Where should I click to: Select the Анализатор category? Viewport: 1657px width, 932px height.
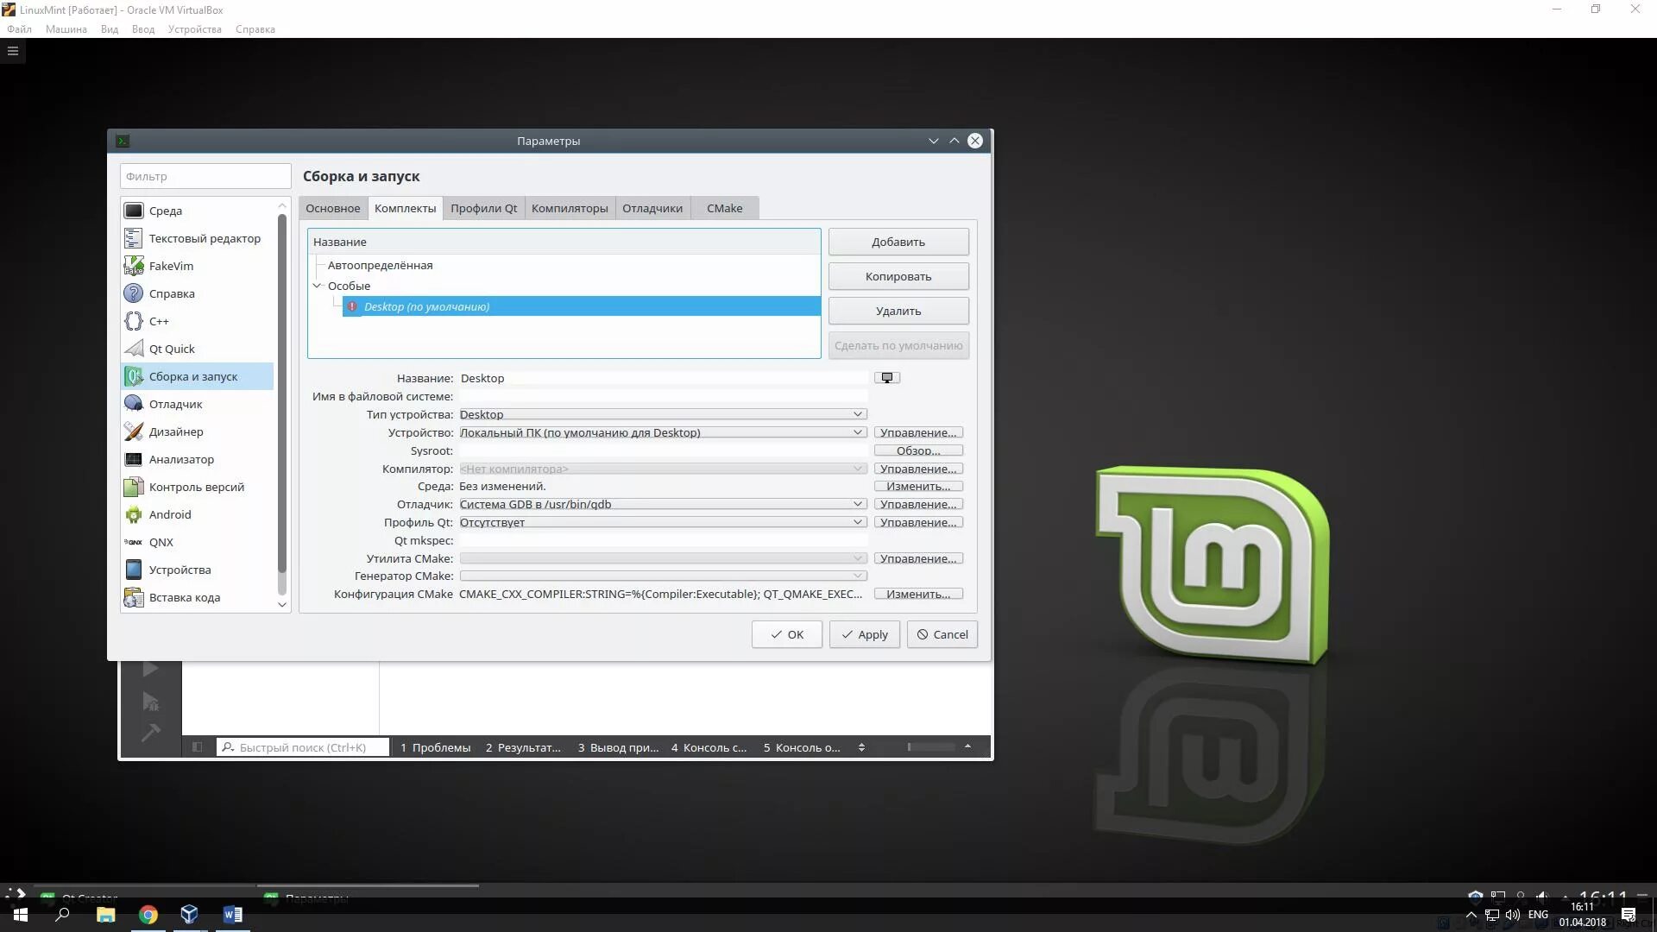(198, 459)
